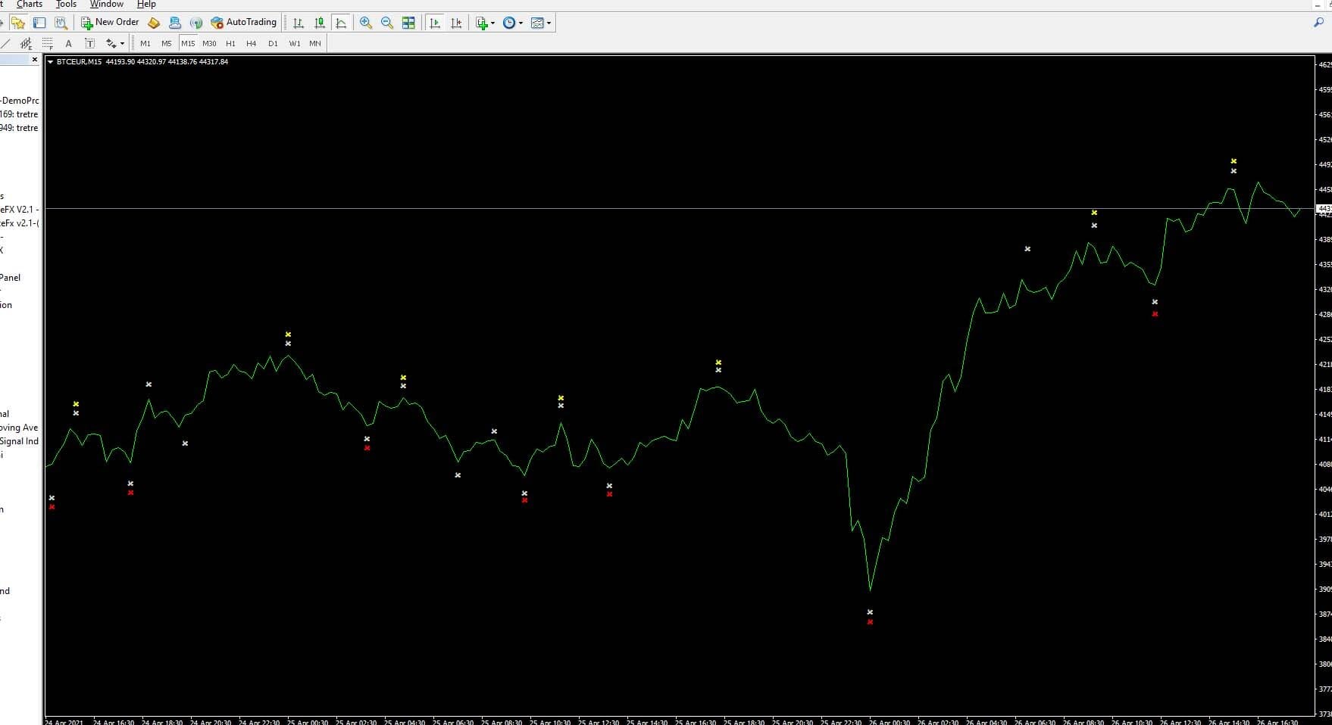This screenshot has height=725, width=1332.
Task: Click the chart templates icon
Action: tap(537, 23)
